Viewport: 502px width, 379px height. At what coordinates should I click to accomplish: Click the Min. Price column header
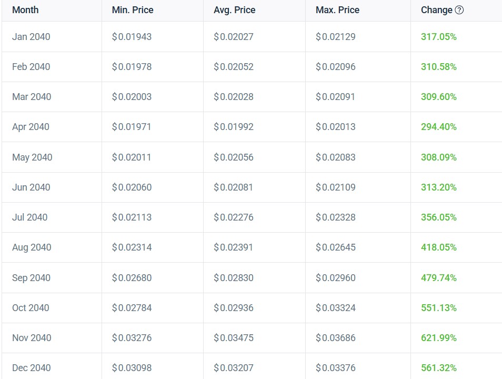pos(132,10)
